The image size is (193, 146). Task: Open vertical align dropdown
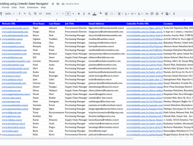click(x=127, y=14)
